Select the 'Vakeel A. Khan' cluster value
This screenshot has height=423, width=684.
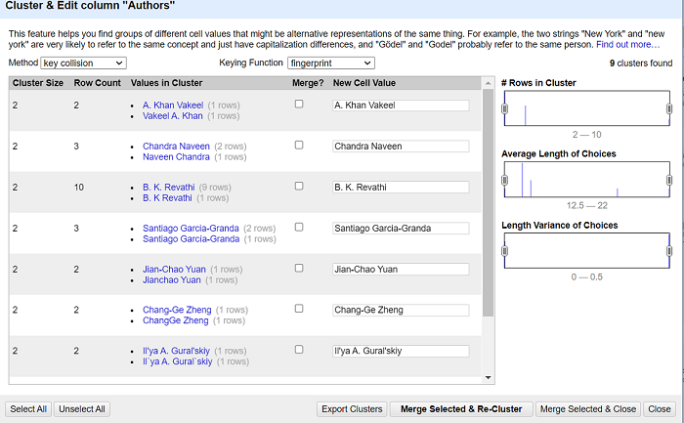(173, 115)
